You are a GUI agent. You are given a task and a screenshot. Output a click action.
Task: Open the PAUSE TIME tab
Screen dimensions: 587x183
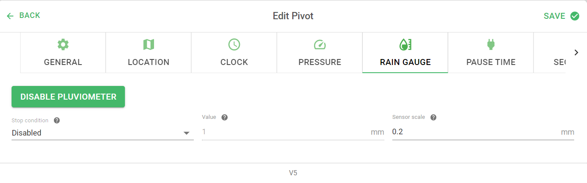(491, 53)
